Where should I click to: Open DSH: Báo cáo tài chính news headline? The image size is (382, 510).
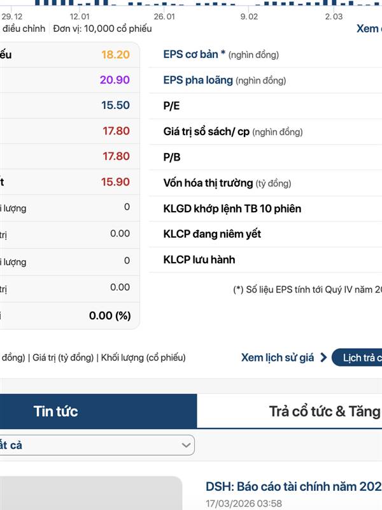(294, 486)
